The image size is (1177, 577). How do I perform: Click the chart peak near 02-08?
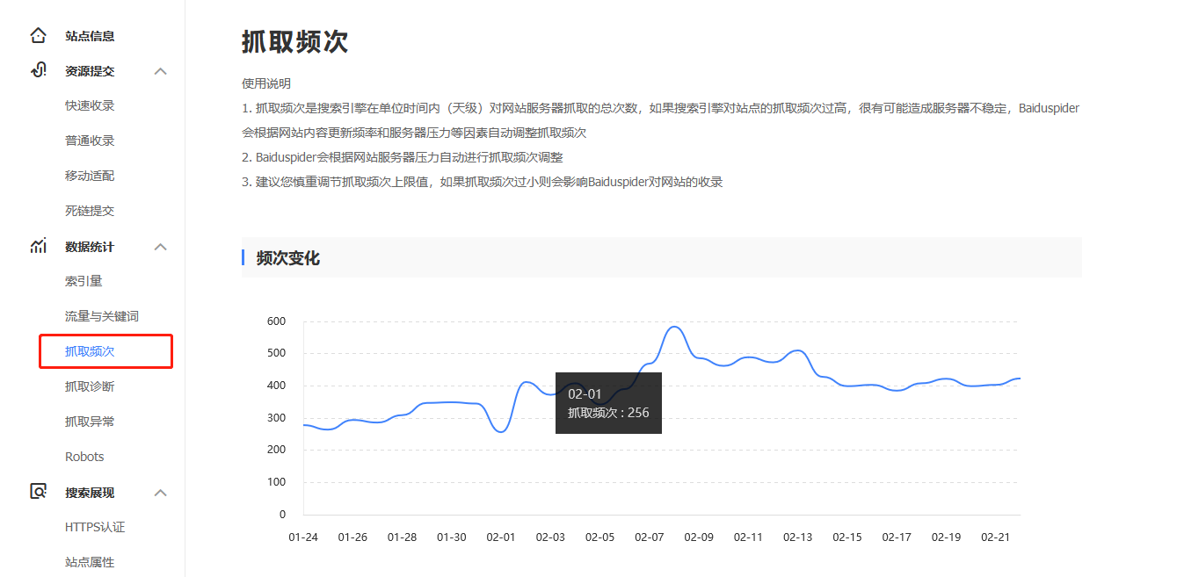674,327
